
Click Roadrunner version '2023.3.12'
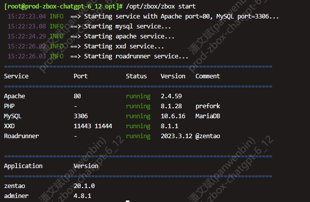click(176, 136)
